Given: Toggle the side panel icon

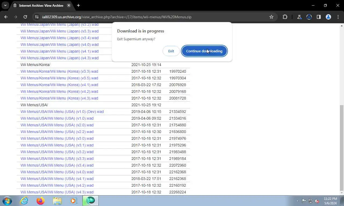Looking at the screenshot, I should click(x=318, y=17).
